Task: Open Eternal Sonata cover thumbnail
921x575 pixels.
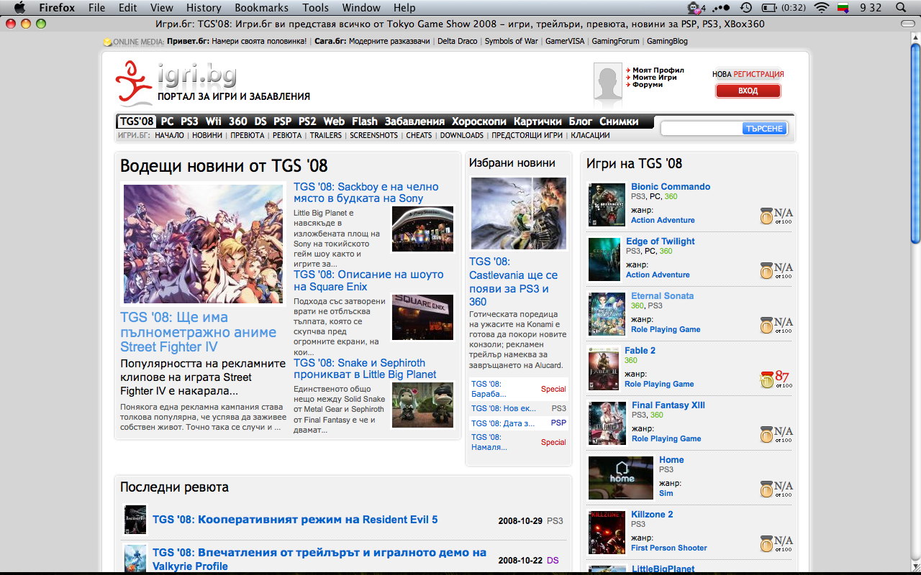Action: [607, 314]
